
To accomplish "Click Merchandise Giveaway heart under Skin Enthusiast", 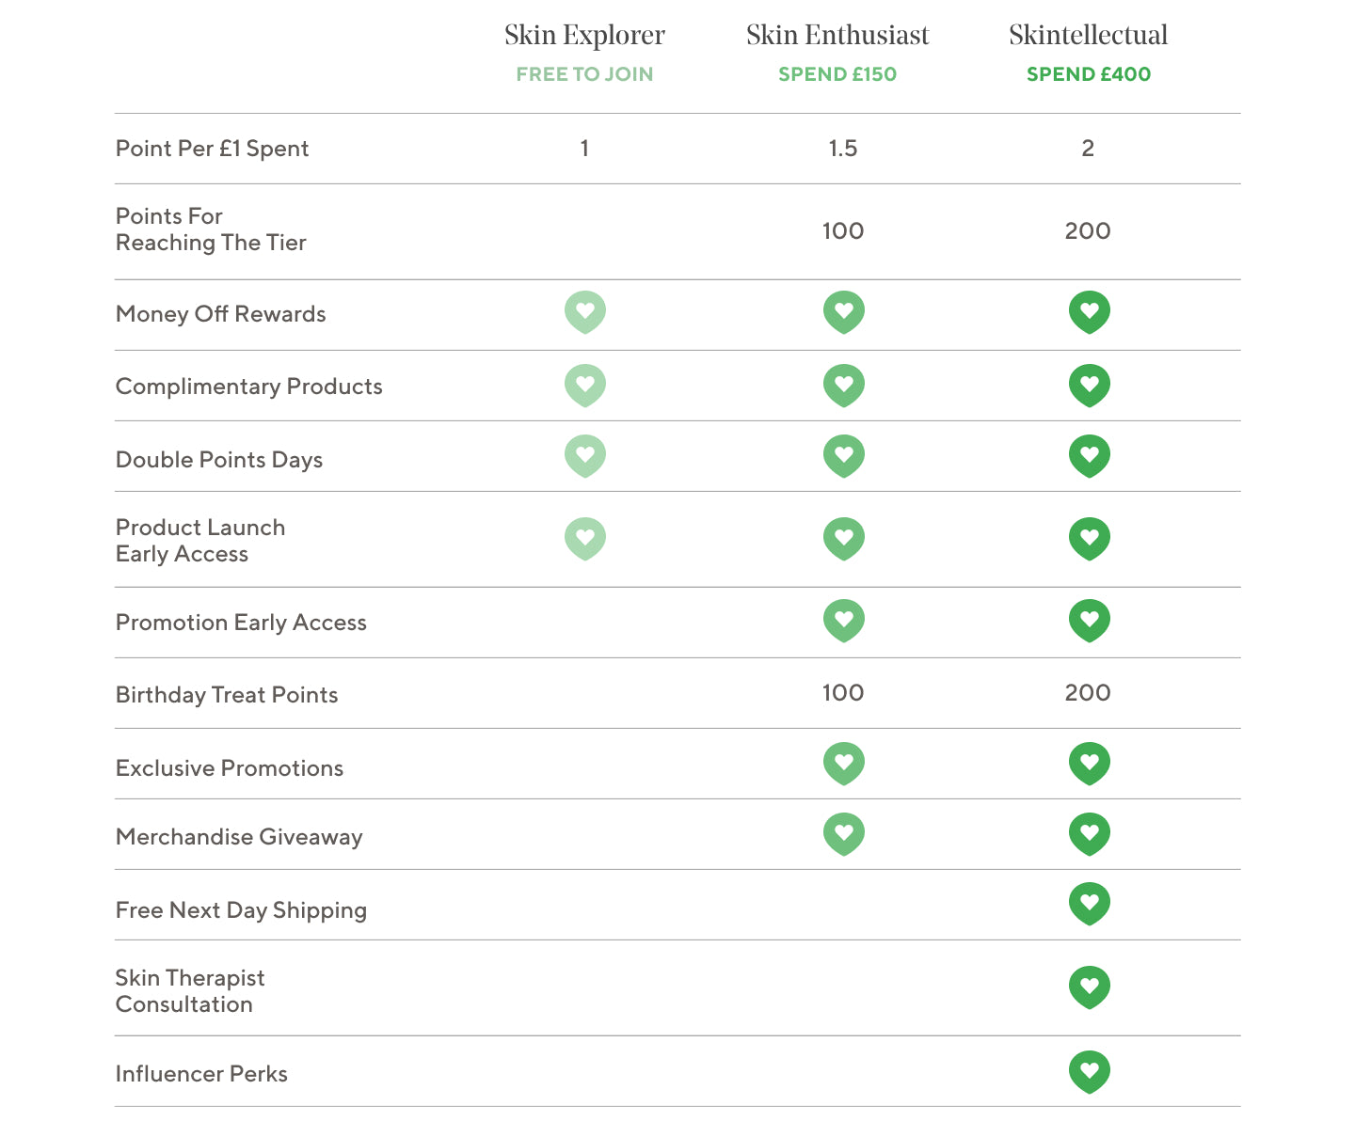I will pyautogui.click(x=844, y=834).
